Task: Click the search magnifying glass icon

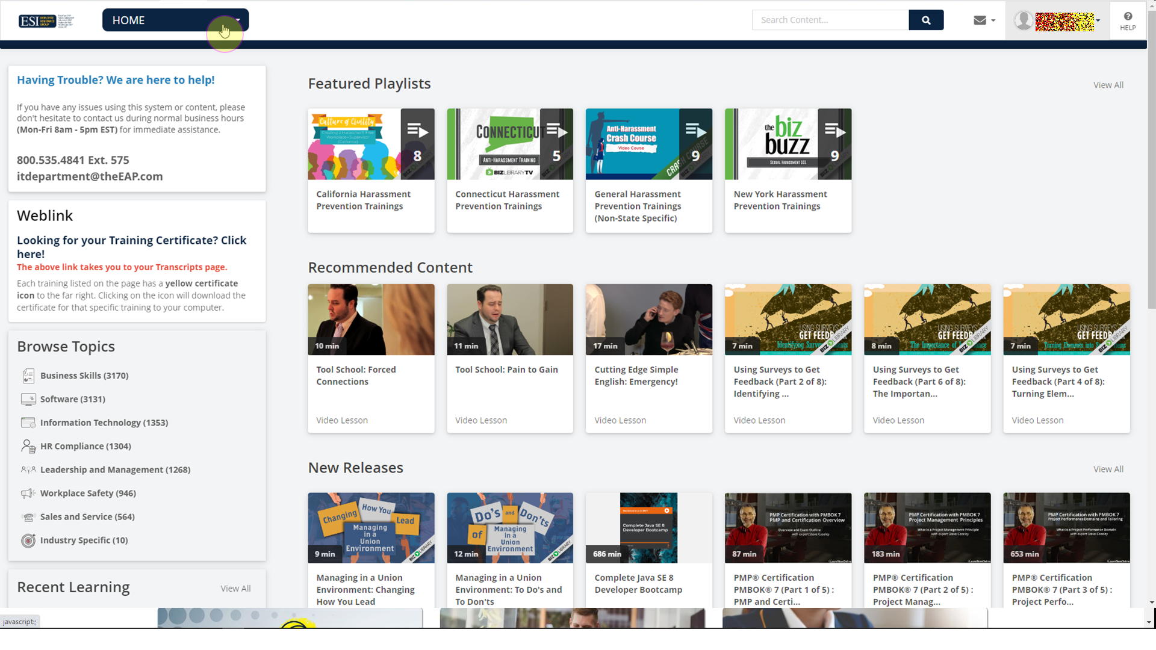Action: coord(926,20)
